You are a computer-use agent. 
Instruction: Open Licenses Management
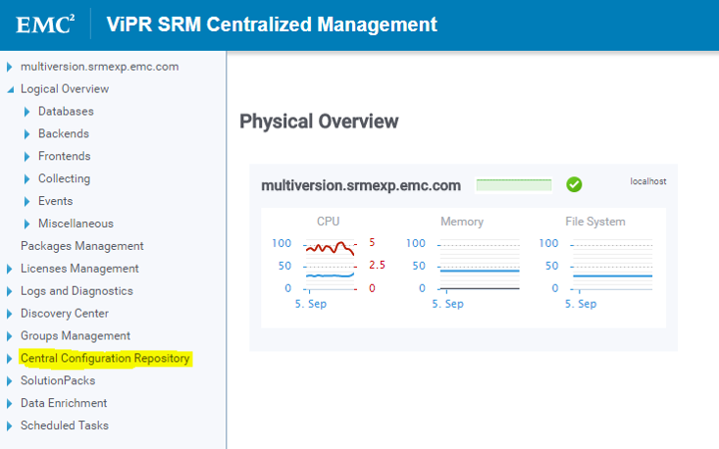(x=79, y=269)
